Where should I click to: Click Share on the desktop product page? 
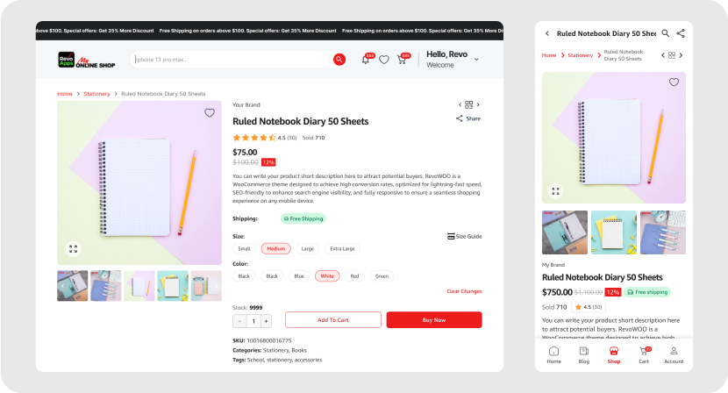[x=468, y=118]
